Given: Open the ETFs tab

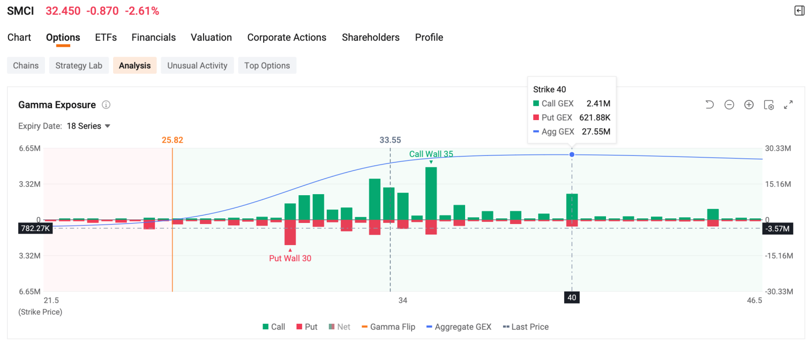Looking at the screenshot, I should click(106, 37).
